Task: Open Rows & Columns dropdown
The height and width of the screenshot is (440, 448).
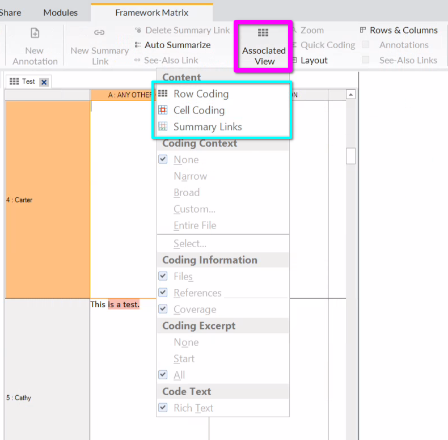Action: 403,30
